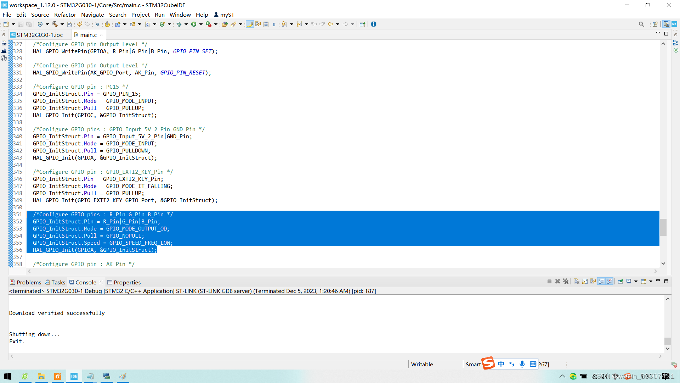
Task: Open the External Tools dropdown arrow
Action: coord(216,24)
